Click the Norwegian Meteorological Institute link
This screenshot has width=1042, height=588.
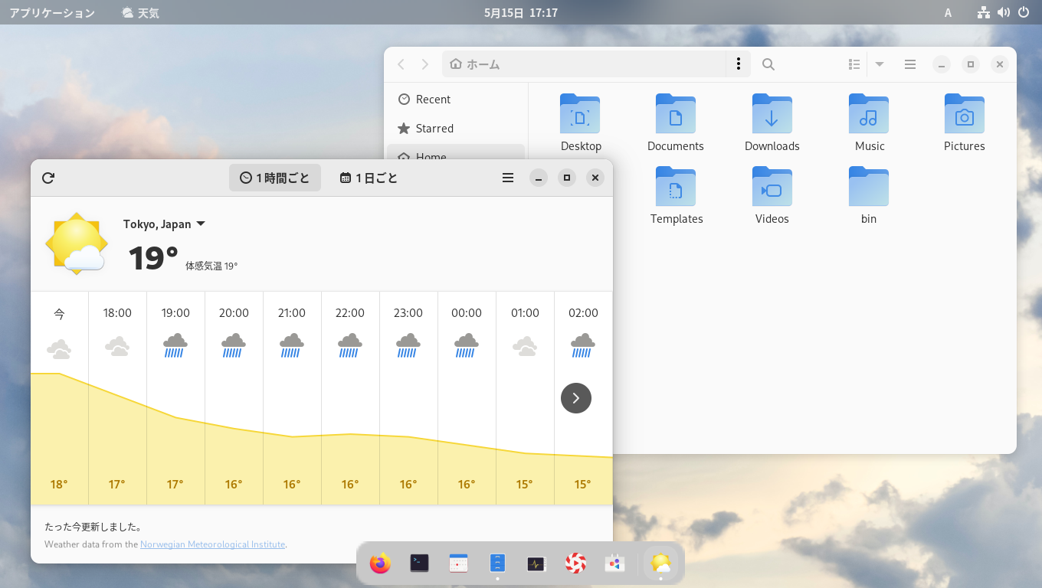(212, 544)
